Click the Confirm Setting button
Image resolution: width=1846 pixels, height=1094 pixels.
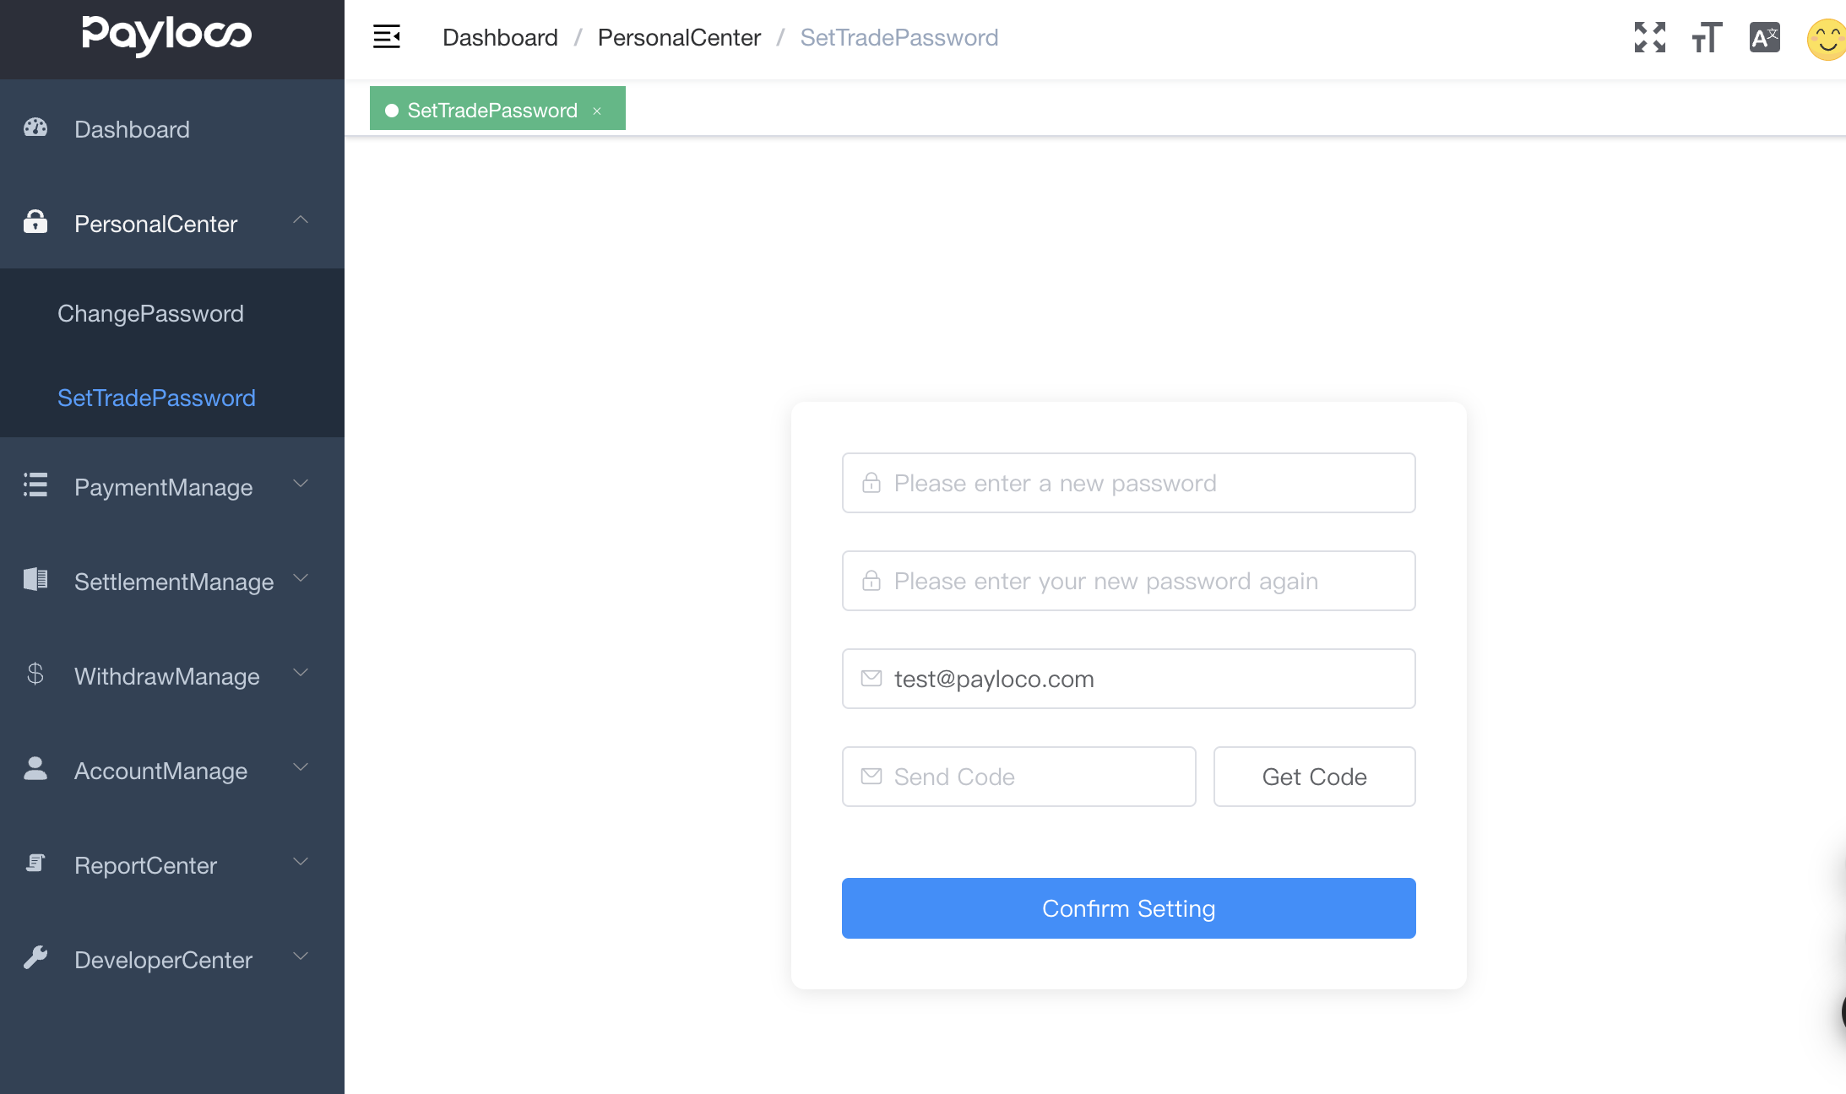point(1128,908)
